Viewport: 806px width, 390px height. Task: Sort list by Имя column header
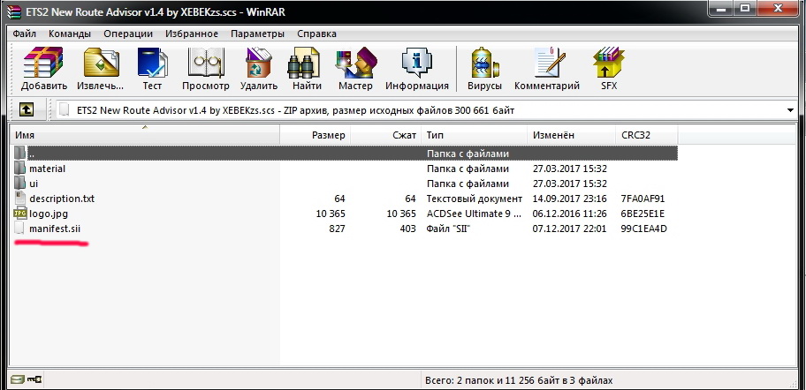pos(25,135)
